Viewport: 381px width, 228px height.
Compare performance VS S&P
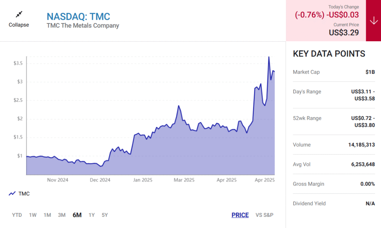click(265, 215)
